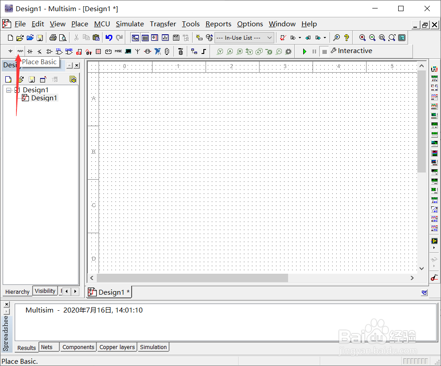Viewport: 441px width, 366px height.
Task: Open probe settings gear
Action: coord(289,51)
